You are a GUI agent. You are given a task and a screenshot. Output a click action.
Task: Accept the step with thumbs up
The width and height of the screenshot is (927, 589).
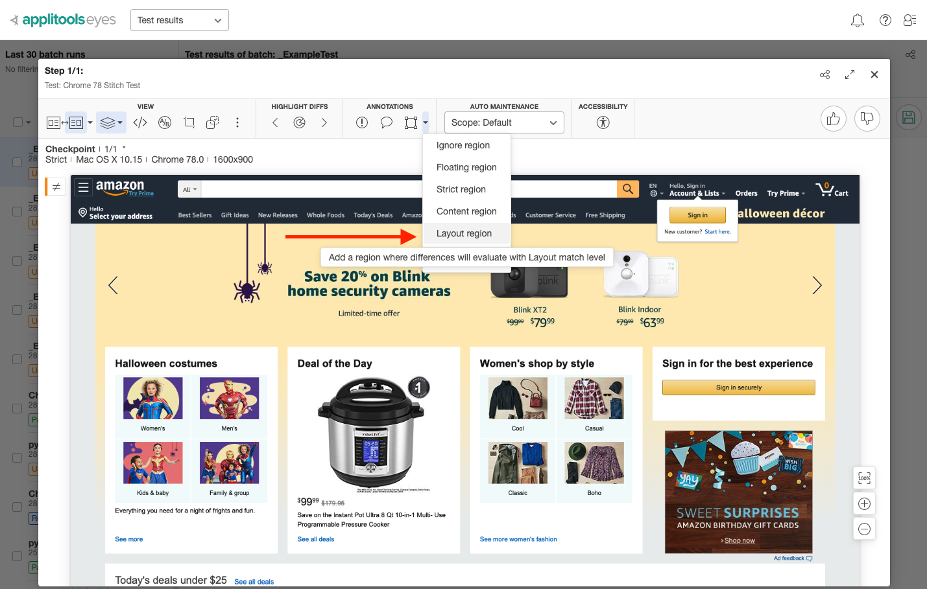pos(834,119)
